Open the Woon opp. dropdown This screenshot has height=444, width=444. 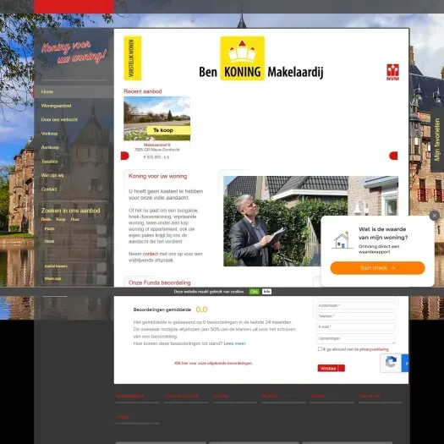click(x=74, y=279)
